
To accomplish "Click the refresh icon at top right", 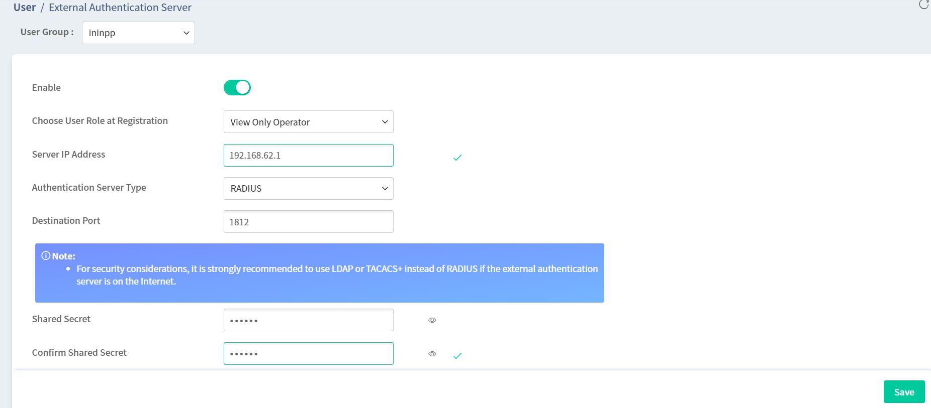I will pos(924,5).
